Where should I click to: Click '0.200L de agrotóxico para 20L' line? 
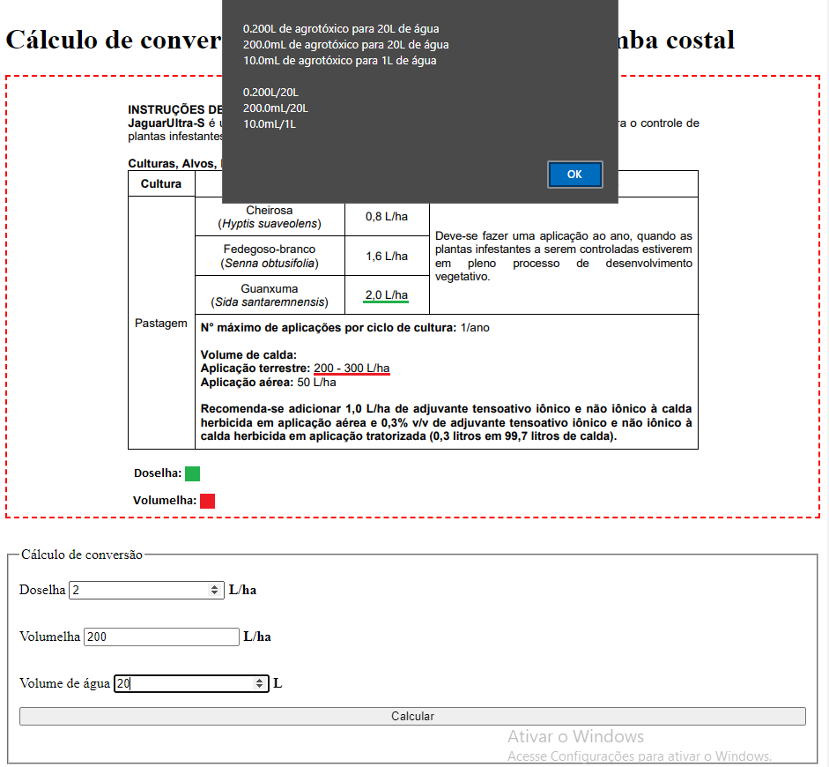(x=341, y=28)
